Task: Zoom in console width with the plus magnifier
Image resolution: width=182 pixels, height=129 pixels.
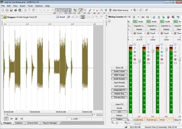Action: [x=126, y=123]
